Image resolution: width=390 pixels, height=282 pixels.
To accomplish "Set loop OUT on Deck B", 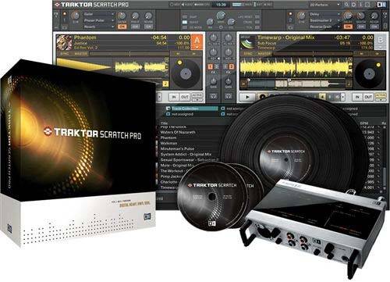I will [x=368, y=97].
